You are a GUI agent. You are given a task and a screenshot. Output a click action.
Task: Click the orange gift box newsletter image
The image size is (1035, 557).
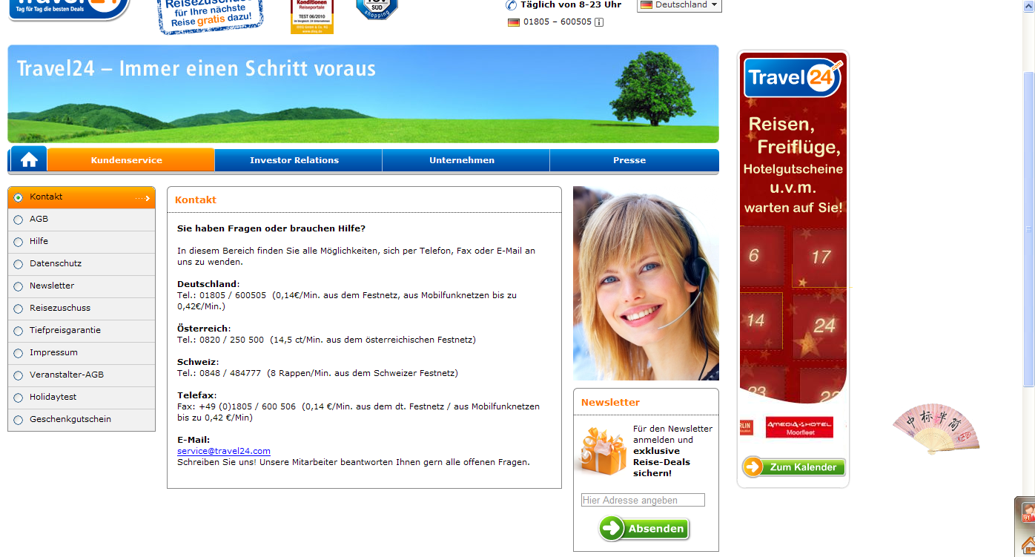[x=603, y=451]
